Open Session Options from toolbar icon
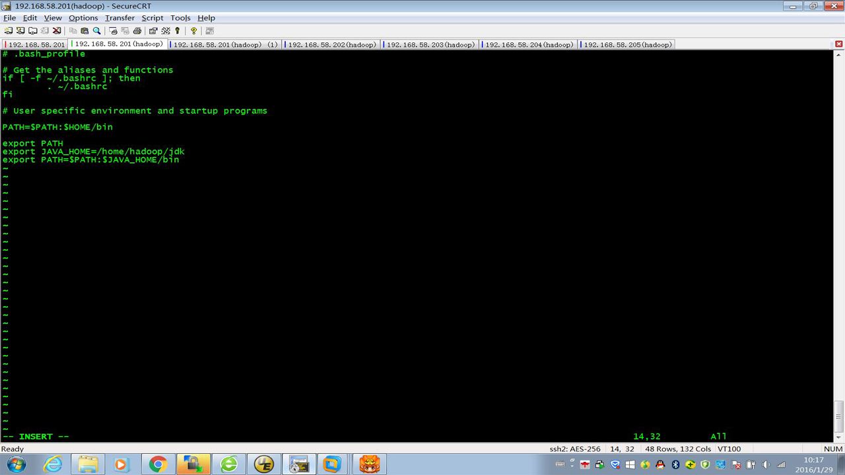 (x=153, y=30)
